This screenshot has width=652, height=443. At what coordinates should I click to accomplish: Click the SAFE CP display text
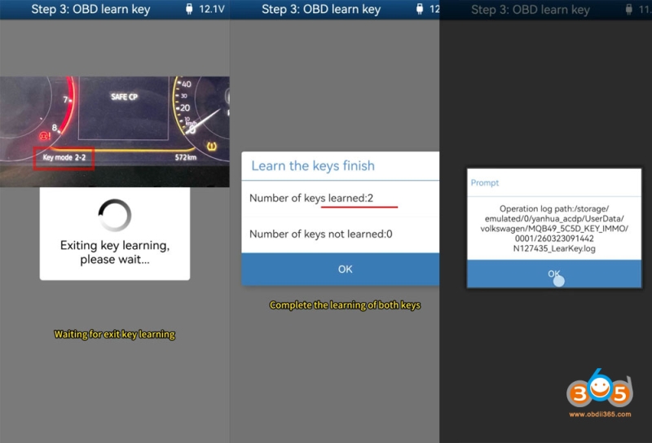tap(125, 97)
